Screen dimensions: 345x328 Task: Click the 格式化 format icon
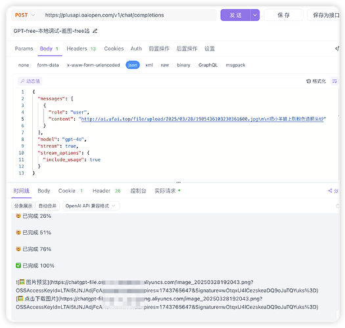[308, 81]
